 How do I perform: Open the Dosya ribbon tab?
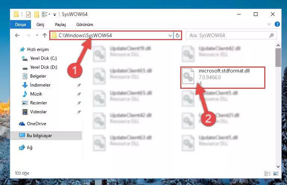[x=21, y=25]
